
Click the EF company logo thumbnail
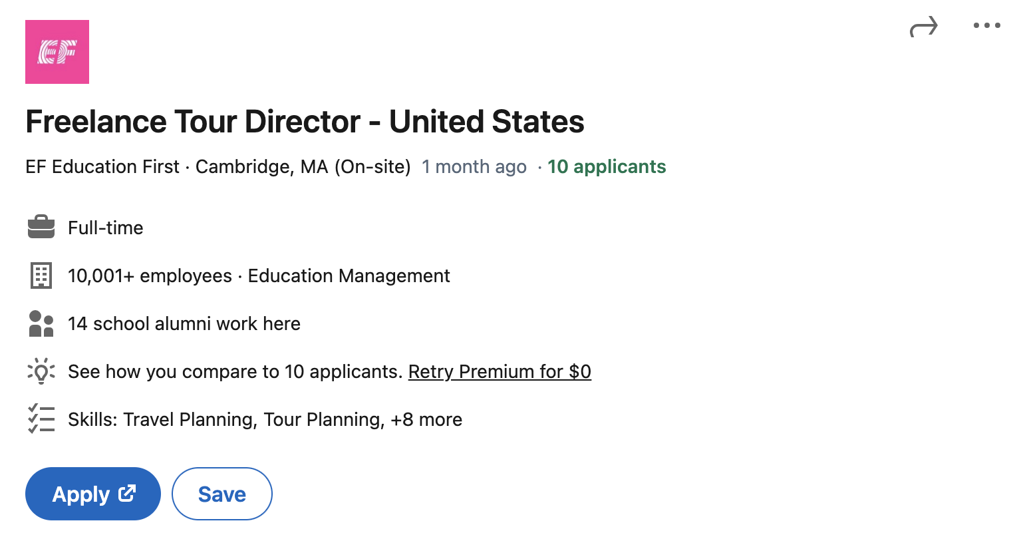pos(57,52)
